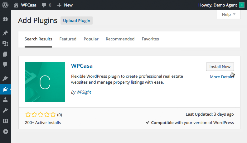Image resolution: width=247 pixels, height=143 pixels.
Task: Open More Details link for WPCasa
Action: 222,77
